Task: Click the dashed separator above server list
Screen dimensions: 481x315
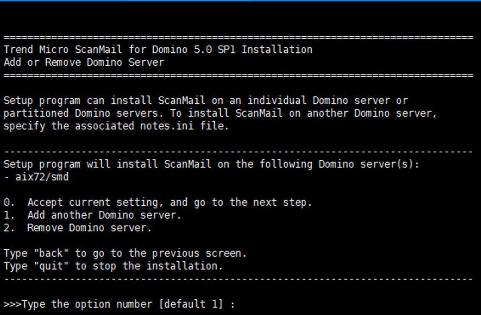Action: pyautogui.click(x=238, y=152)
